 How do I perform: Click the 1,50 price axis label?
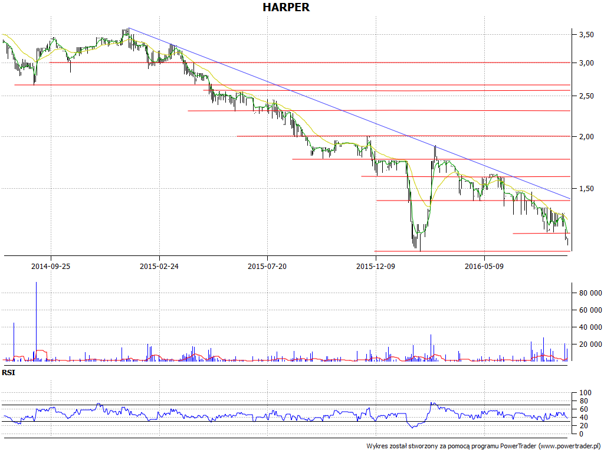(586, 188)
